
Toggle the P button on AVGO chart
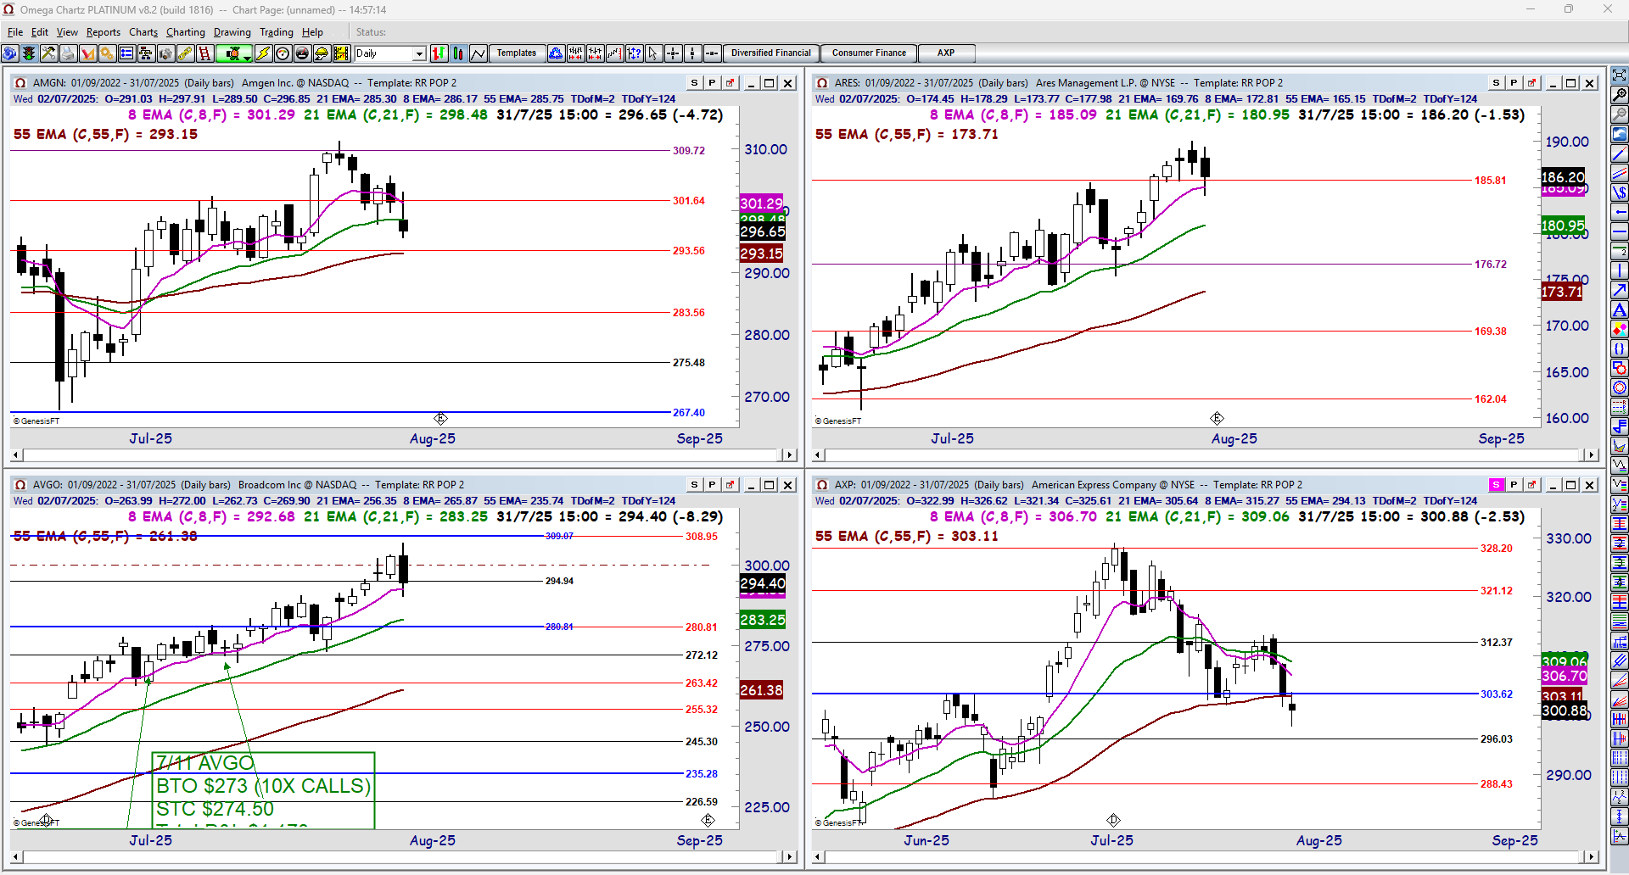(712, 485)
